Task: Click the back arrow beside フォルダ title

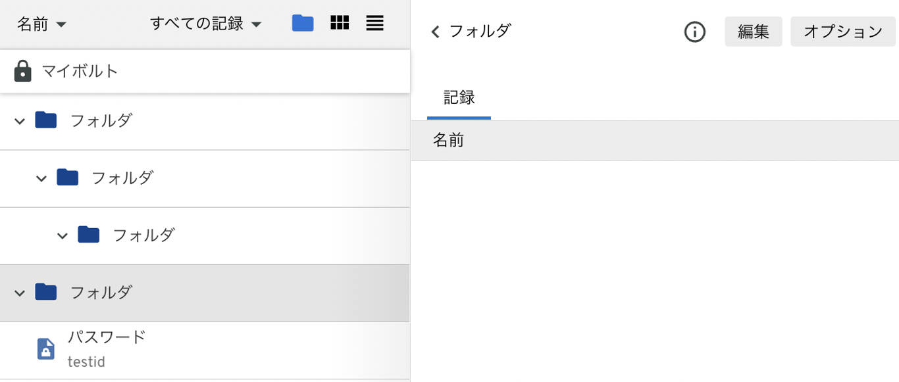Action: tap(435, 32)
